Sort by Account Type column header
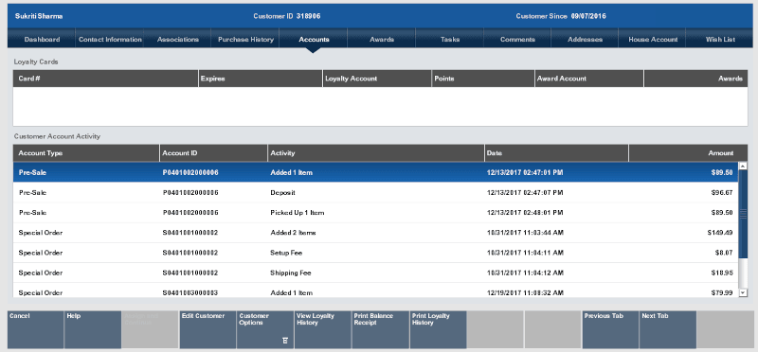 pos(86,153)
